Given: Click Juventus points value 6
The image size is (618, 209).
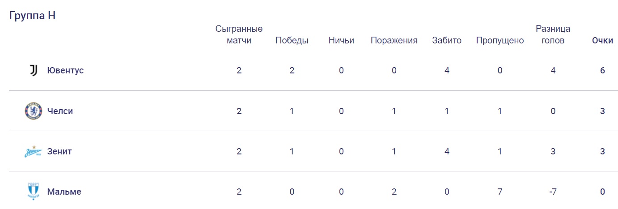Looking at the screenshot, I should [602, 70].
